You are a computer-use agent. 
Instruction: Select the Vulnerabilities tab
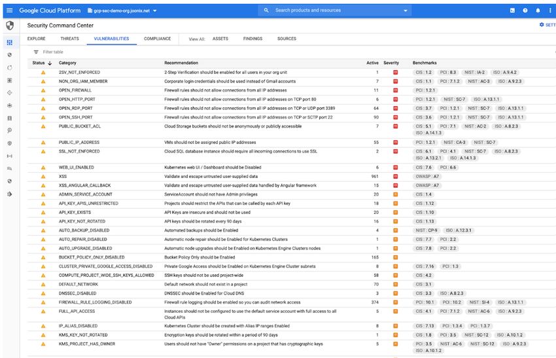point(111,39)
